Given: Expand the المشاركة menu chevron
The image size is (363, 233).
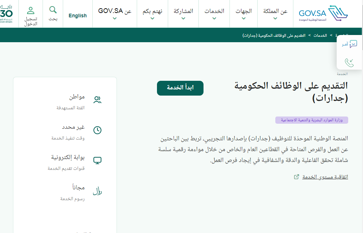Looking at the screenshot, I should pos(183,18).
